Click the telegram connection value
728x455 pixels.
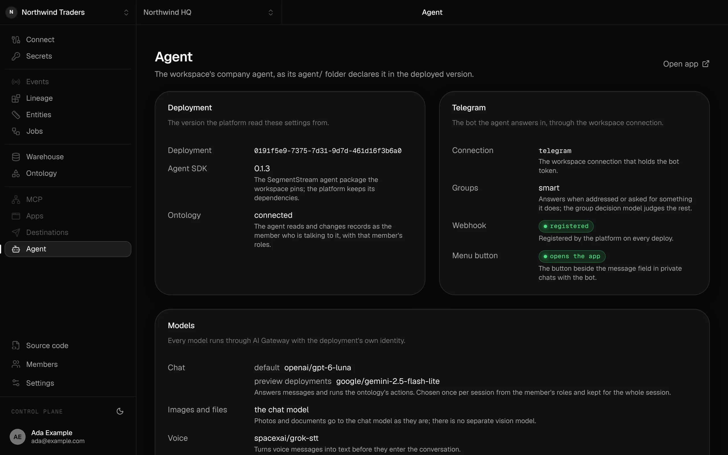click(555, 151)
